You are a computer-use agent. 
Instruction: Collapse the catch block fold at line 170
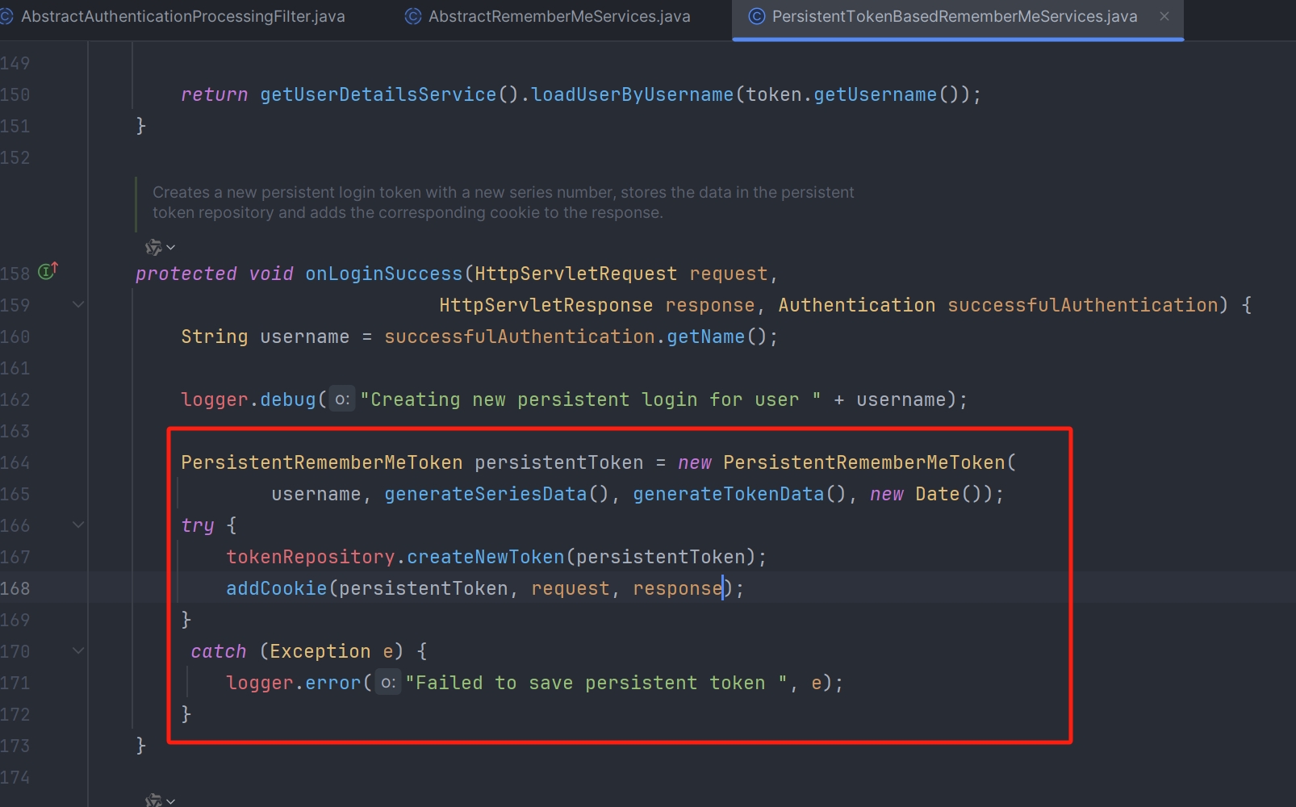[x=78, y=650]
